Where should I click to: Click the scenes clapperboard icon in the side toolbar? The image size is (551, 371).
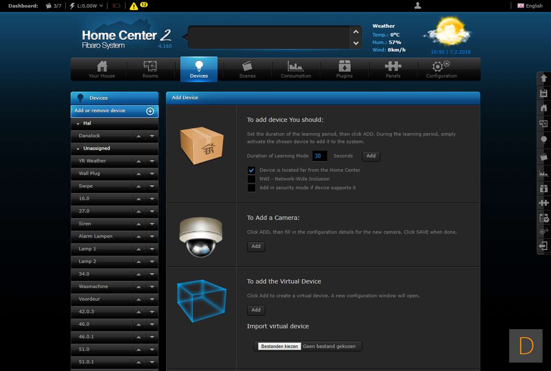pos(544,157)
